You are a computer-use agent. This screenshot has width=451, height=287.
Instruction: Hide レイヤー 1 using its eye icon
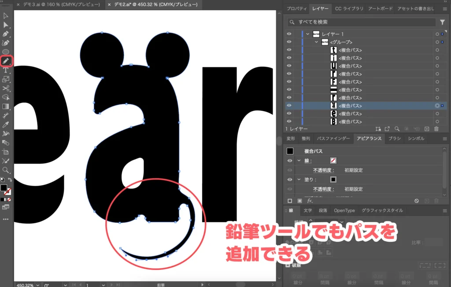click(289, 34)
